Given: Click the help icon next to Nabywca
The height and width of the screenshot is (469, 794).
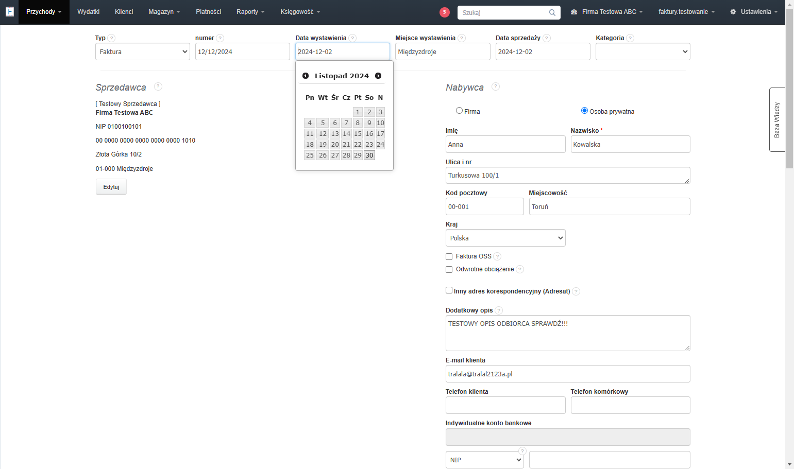Looking at the screenshot, I should pos(496,86).
